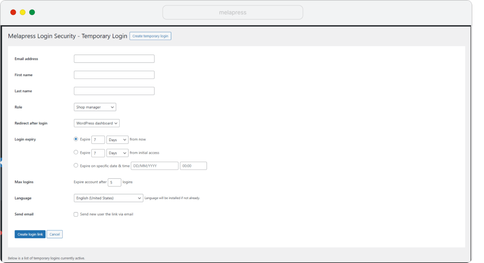Click the Language will be installed note
This screenshot has height=263, width=484.
click(172, 198)
